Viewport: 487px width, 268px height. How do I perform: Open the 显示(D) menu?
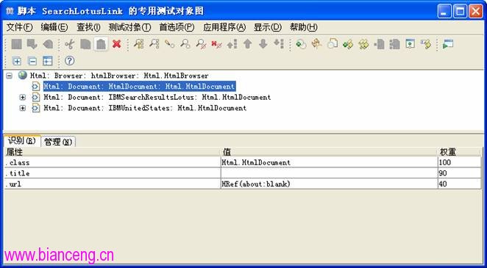click(268, 27)
